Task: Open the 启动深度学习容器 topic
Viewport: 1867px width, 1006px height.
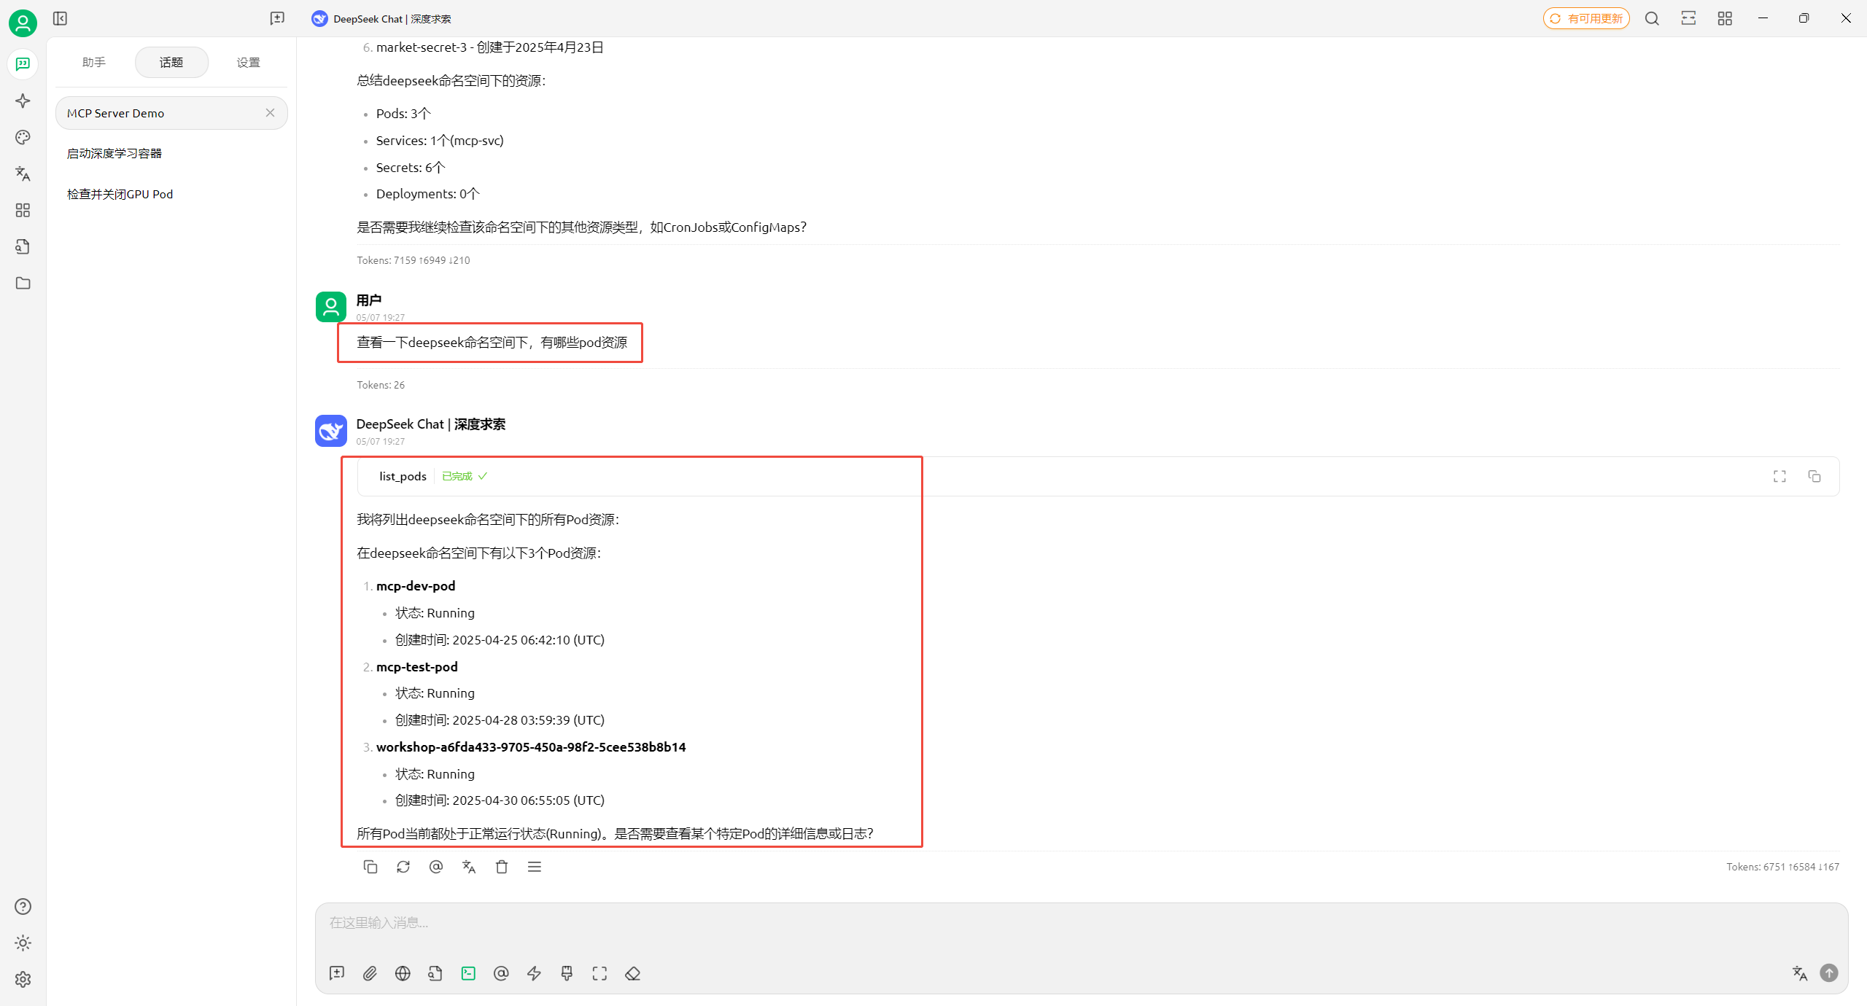Action: 171,153
